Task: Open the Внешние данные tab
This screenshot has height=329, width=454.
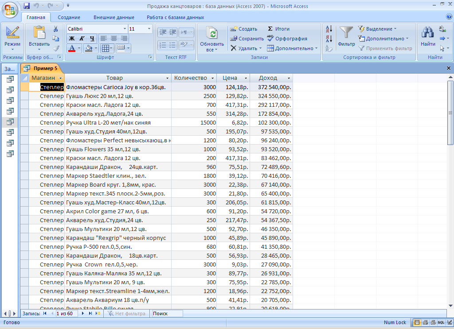Action: click(114, 17)
